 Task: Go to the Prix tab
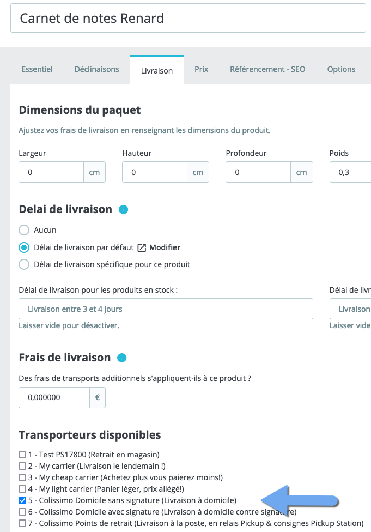(x=202, y=69)
